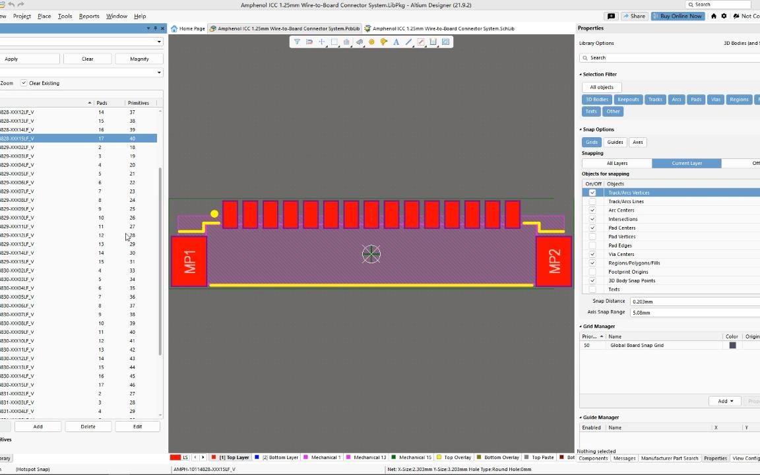Click the red LS current layer swatch
The image size is (760, 475).
[x=175, y=457]
